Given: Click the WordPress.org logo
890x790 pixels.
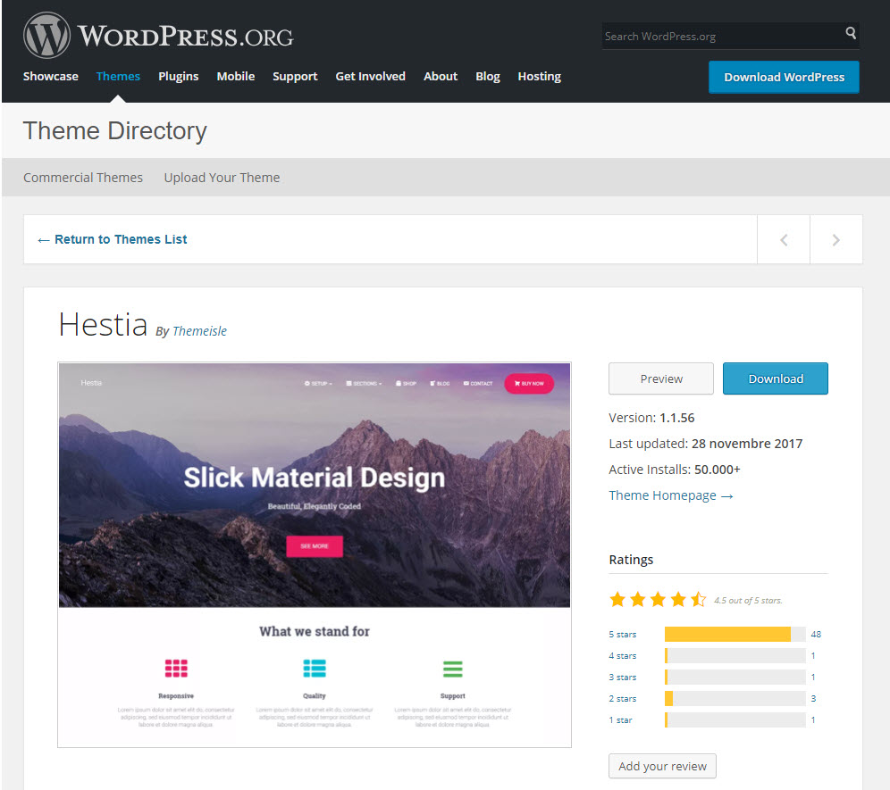Looking at the screenshot, I should 158,36.
